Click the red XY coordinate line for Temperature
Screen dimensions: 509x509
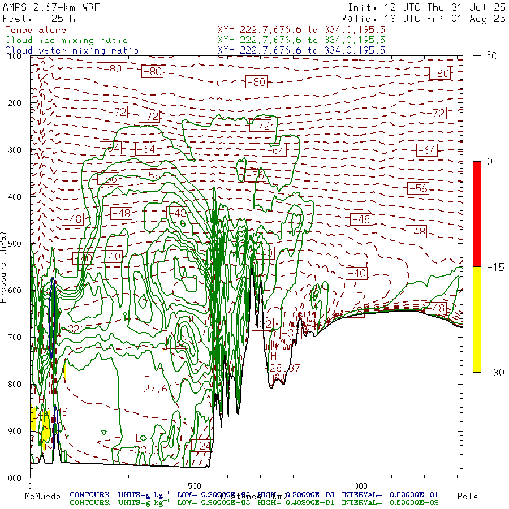coord(301,30)
